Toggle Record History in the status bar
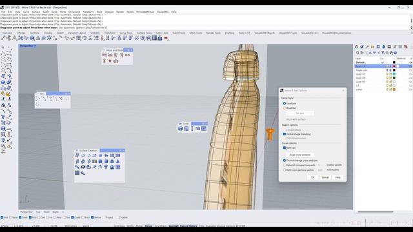 [x=189, y=226]
